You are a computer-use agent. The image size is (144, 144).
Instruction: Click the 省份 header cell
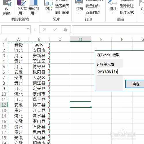click(x=18, y=45)
